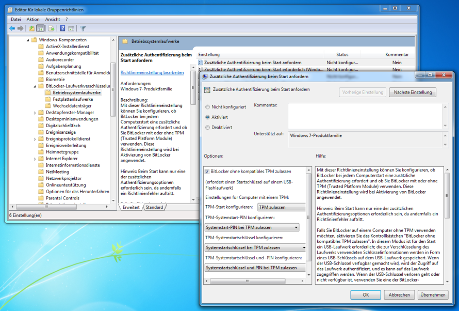
Task: Switch to the Erweitert tab
Action: pyautogui.click(x=131, y=207)
